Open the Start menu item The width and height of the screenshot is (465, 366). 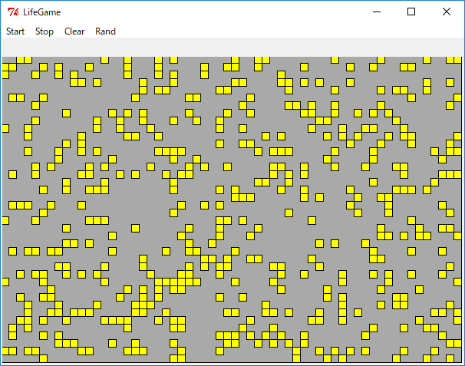coord(15,31)
